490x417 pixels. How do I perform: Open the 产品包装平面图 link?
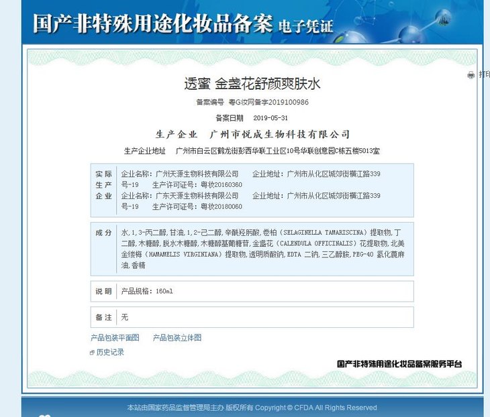pyautogui.click(x=115, y=338)
